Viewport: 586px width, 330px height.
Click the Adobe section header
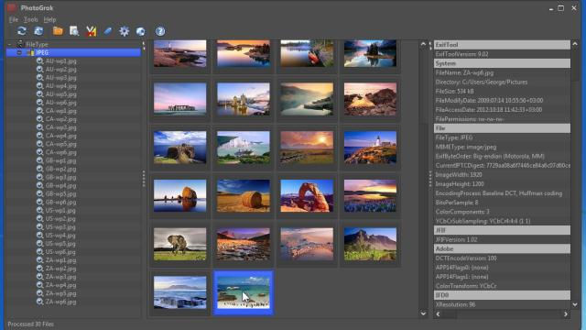click(502, 248)
